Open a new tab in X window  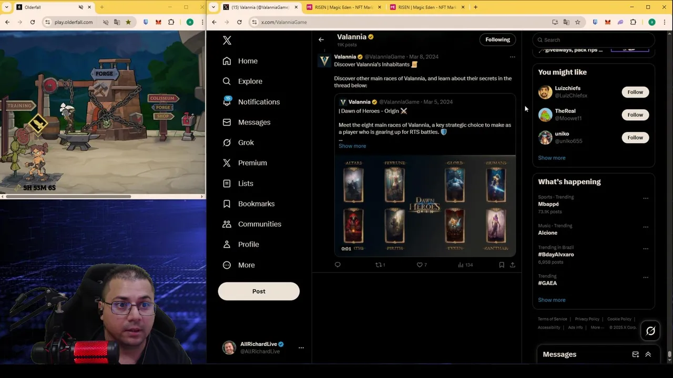pyautogui.click(x=475, y=7)
